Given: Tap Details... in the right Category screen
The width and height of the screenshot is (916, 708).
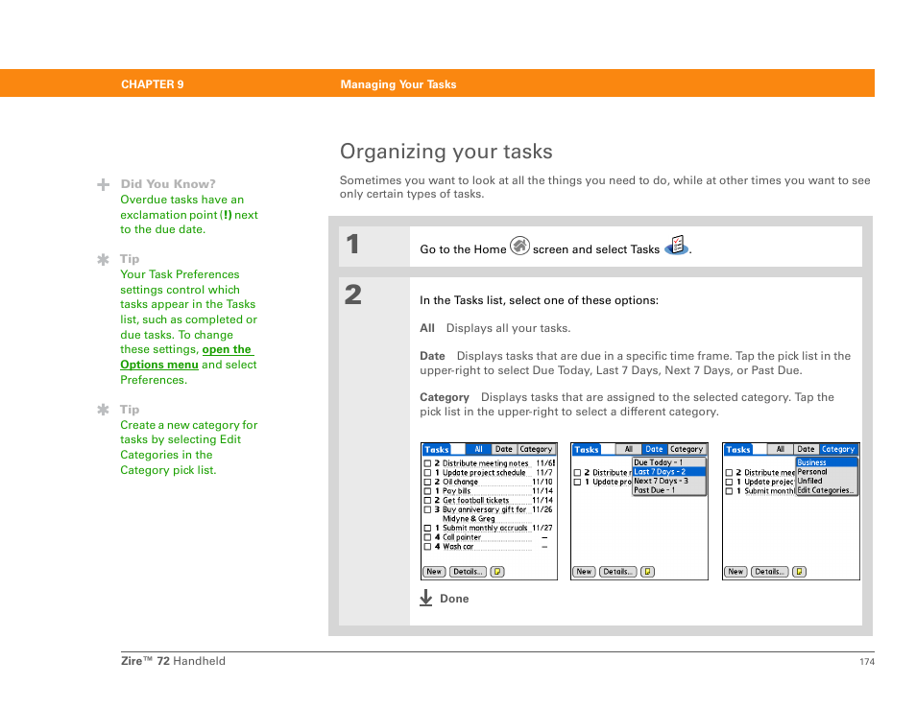Looking at the screenshot, I should [770, 572].
